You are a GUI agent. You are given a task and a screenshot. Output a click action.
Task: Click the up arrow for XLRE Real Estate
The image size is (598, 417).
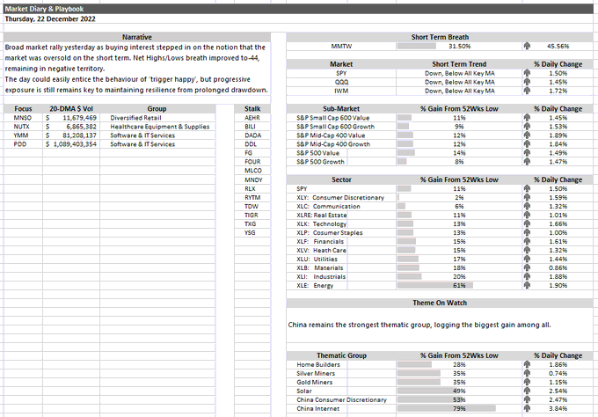click(527, 215)
